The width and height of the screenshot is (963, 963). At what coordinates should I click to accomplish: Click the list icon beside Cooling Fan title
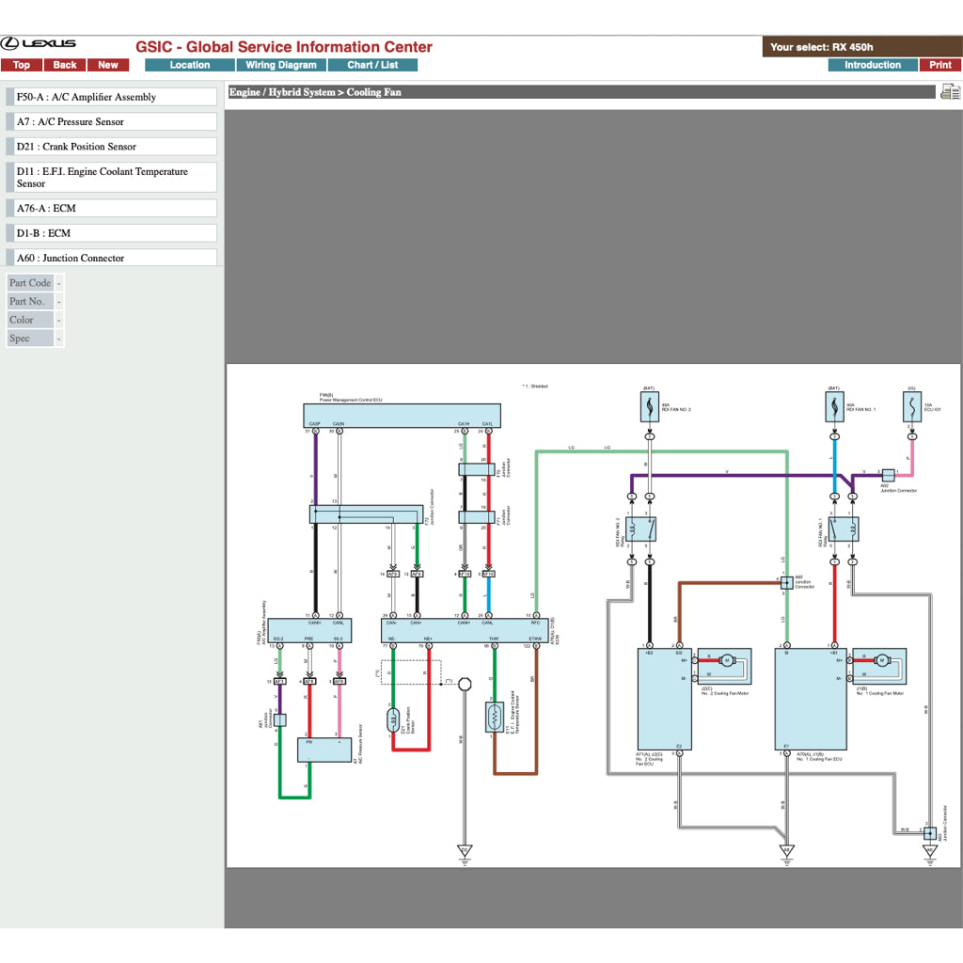pyautogui.click(x=951, y=91)
